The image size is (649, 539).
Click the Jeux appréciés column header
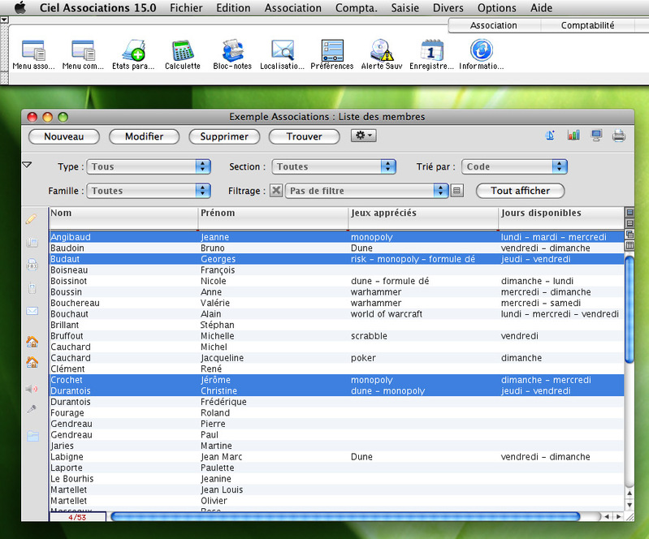pos(423,218)
